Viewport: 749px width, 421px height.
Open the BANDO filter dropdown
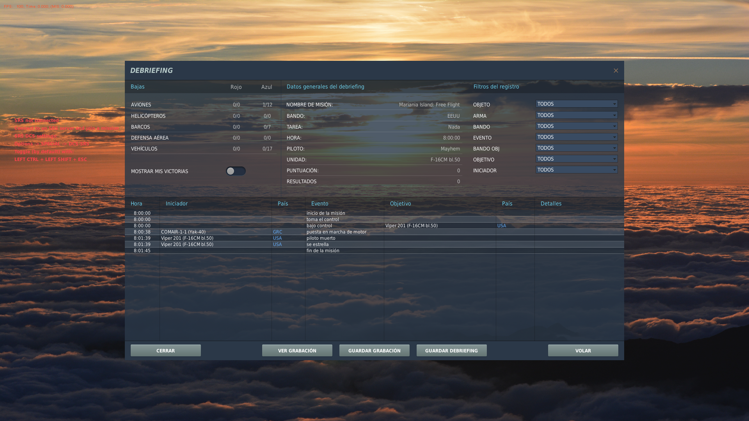[577, 126]
